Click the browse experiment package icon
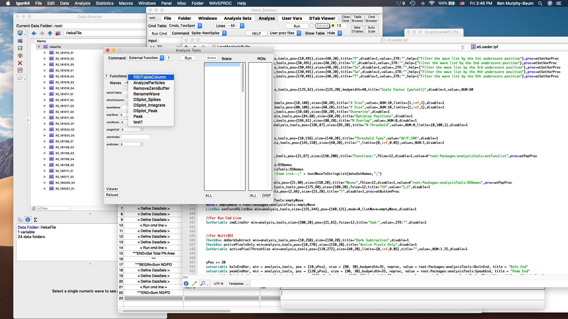568x319 pixels. tap(20, 56)
